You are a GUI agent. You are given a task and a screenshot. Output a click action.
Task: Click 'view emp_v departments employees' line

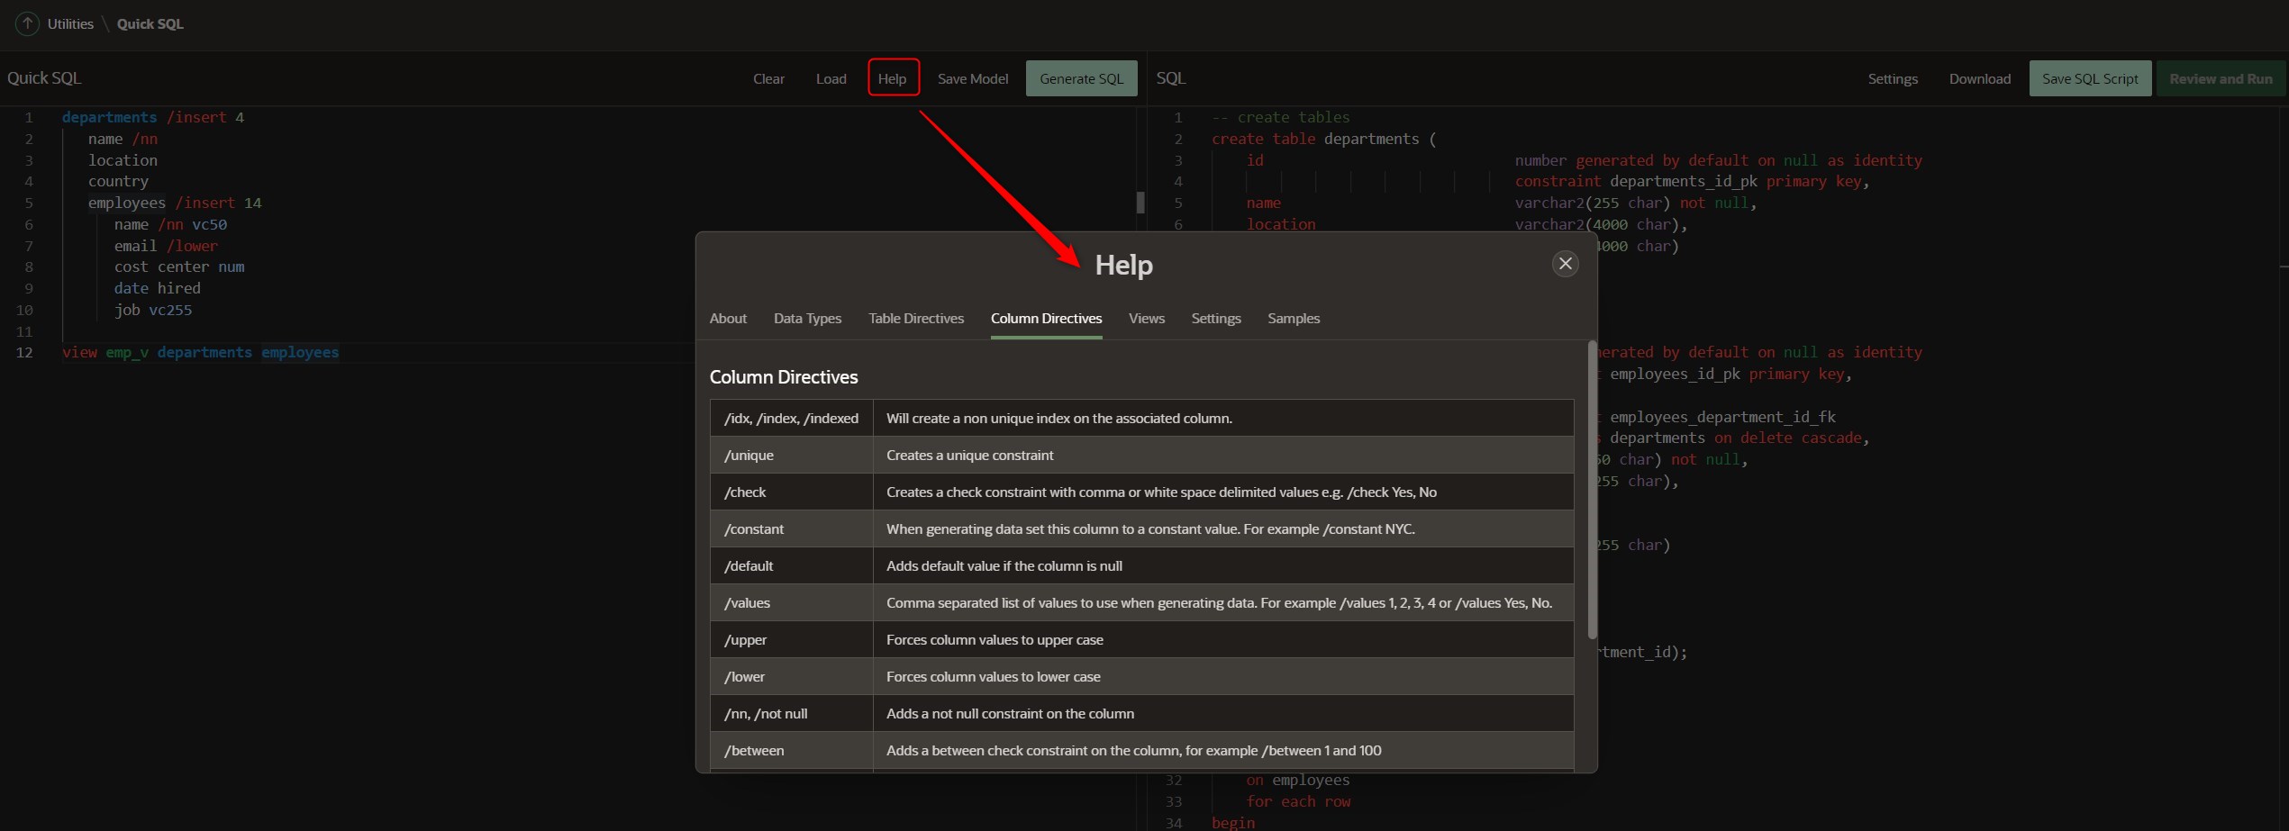[x=201, y=352]
